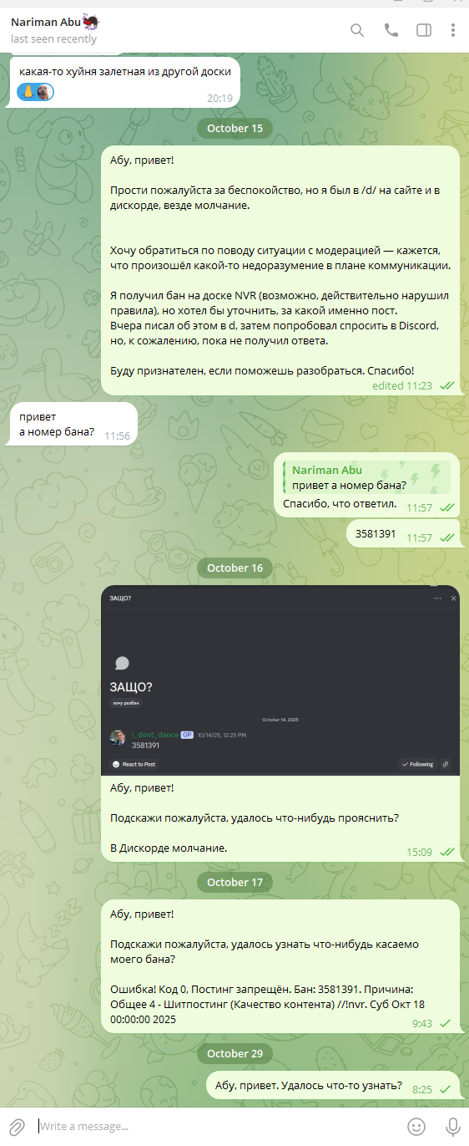Toggle the right sidebar panel icon

[x=424, y=30]
